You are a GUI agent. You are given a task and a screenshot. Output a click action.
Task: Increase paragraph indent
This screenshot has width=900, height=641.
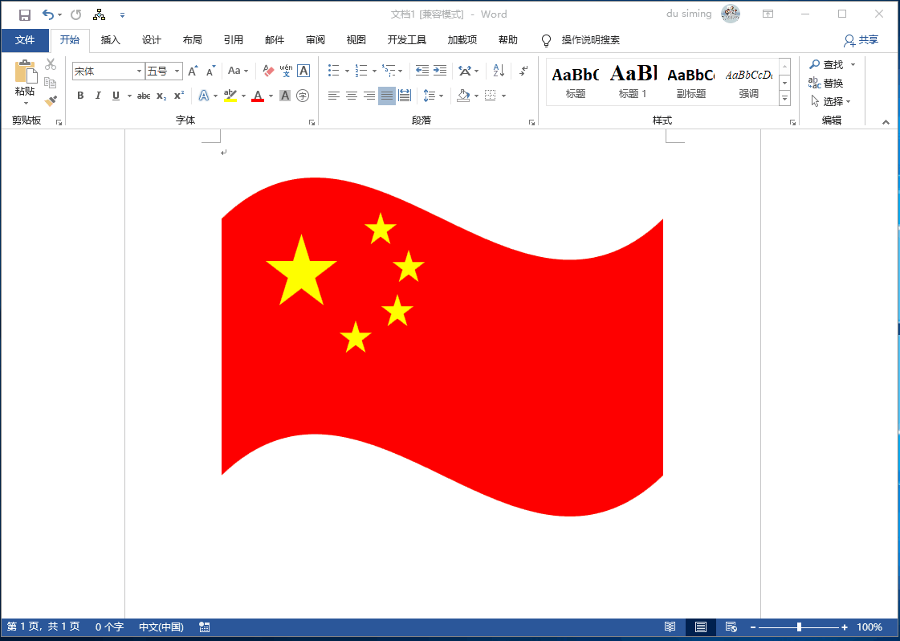[440, 71]
